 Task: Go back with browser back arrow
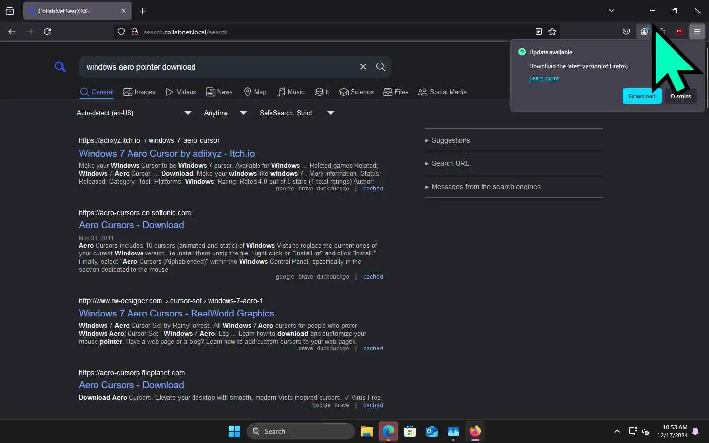12,32
